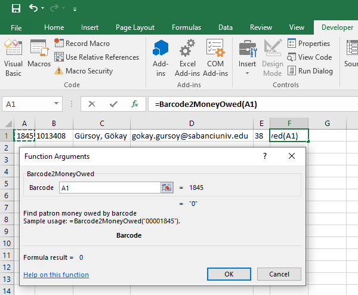The image size is (358, 295).
Task: Open the File tab
Action: point(16,27)
